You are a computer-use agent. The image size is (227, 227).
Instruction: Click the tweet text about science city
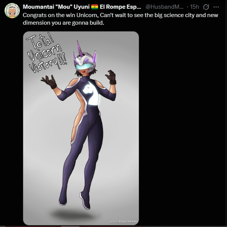tap(121, 19)
